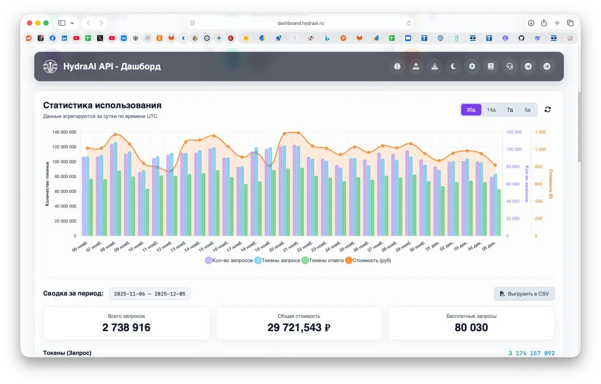Toggle dark mode with the moon icon
The image size is (601, 384).
click(x=454, y=67)
